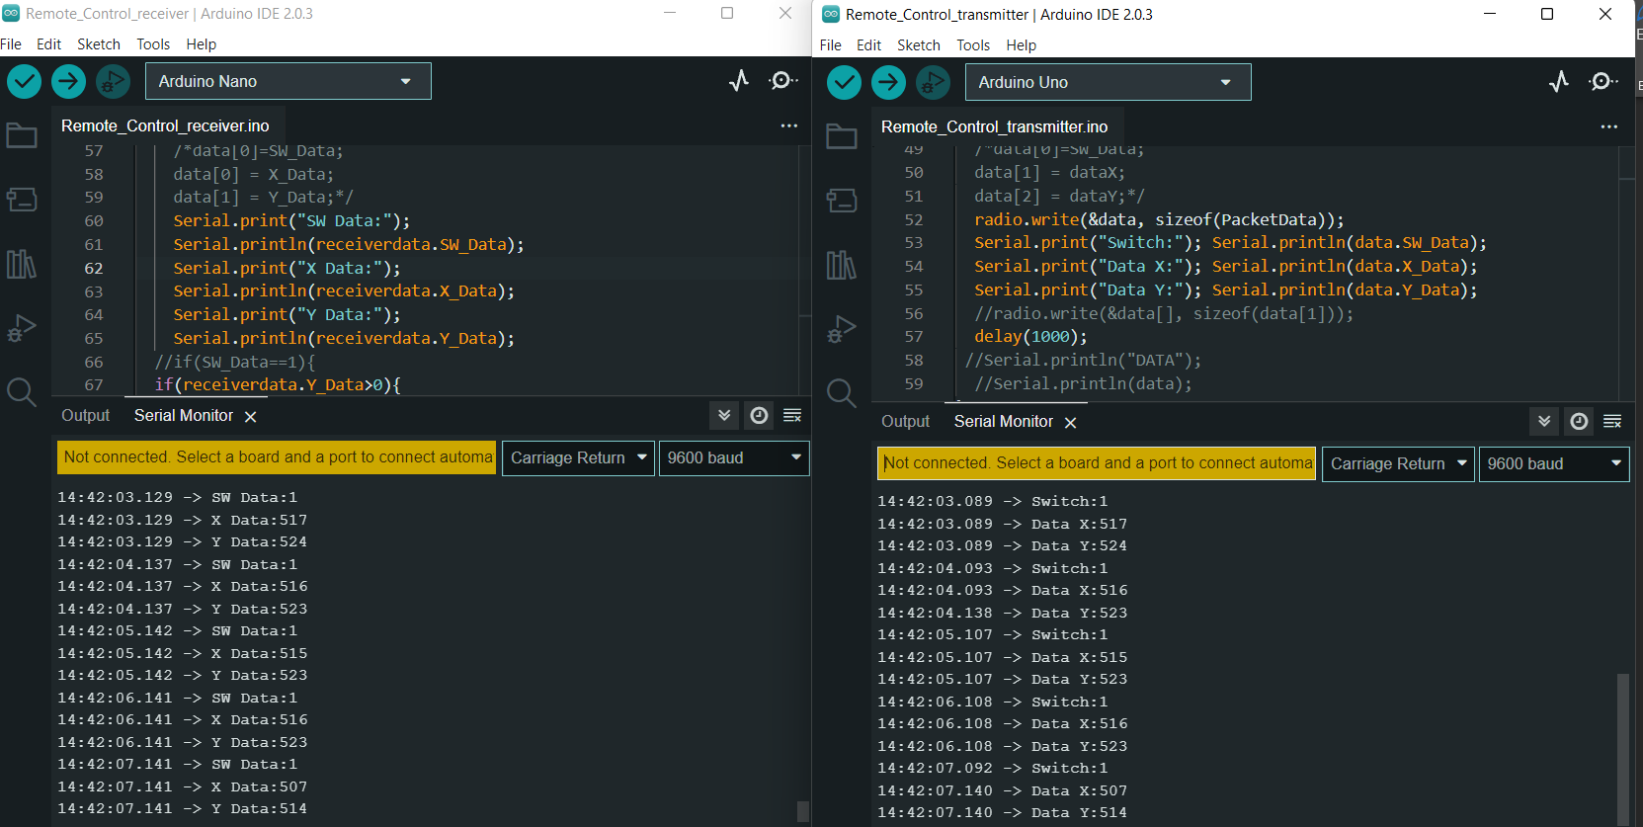Open Serial Plotter in transmitter window

[1559, 82]
